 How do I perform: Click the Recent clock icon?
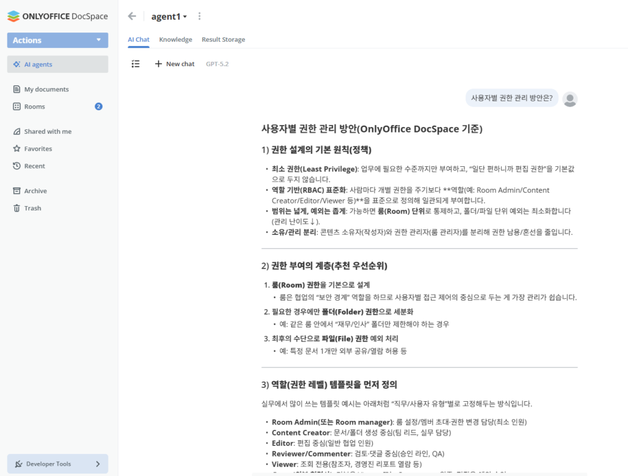(17, 166)
